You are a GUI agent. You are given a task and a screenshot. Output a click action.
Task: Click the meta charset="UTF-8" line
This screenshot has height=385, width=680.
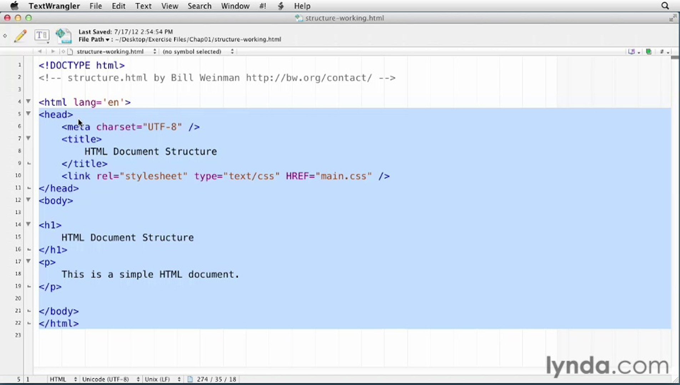pyautogui.click(x=131, y=127)
